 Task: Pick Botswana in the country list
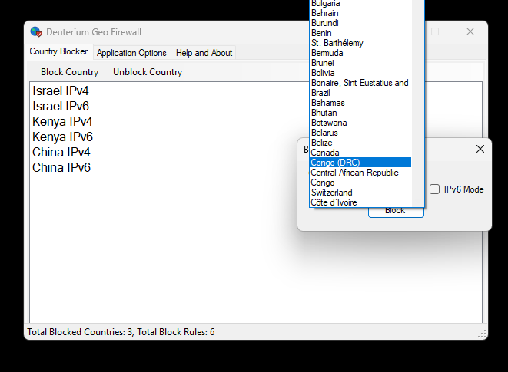coord(360,123)
